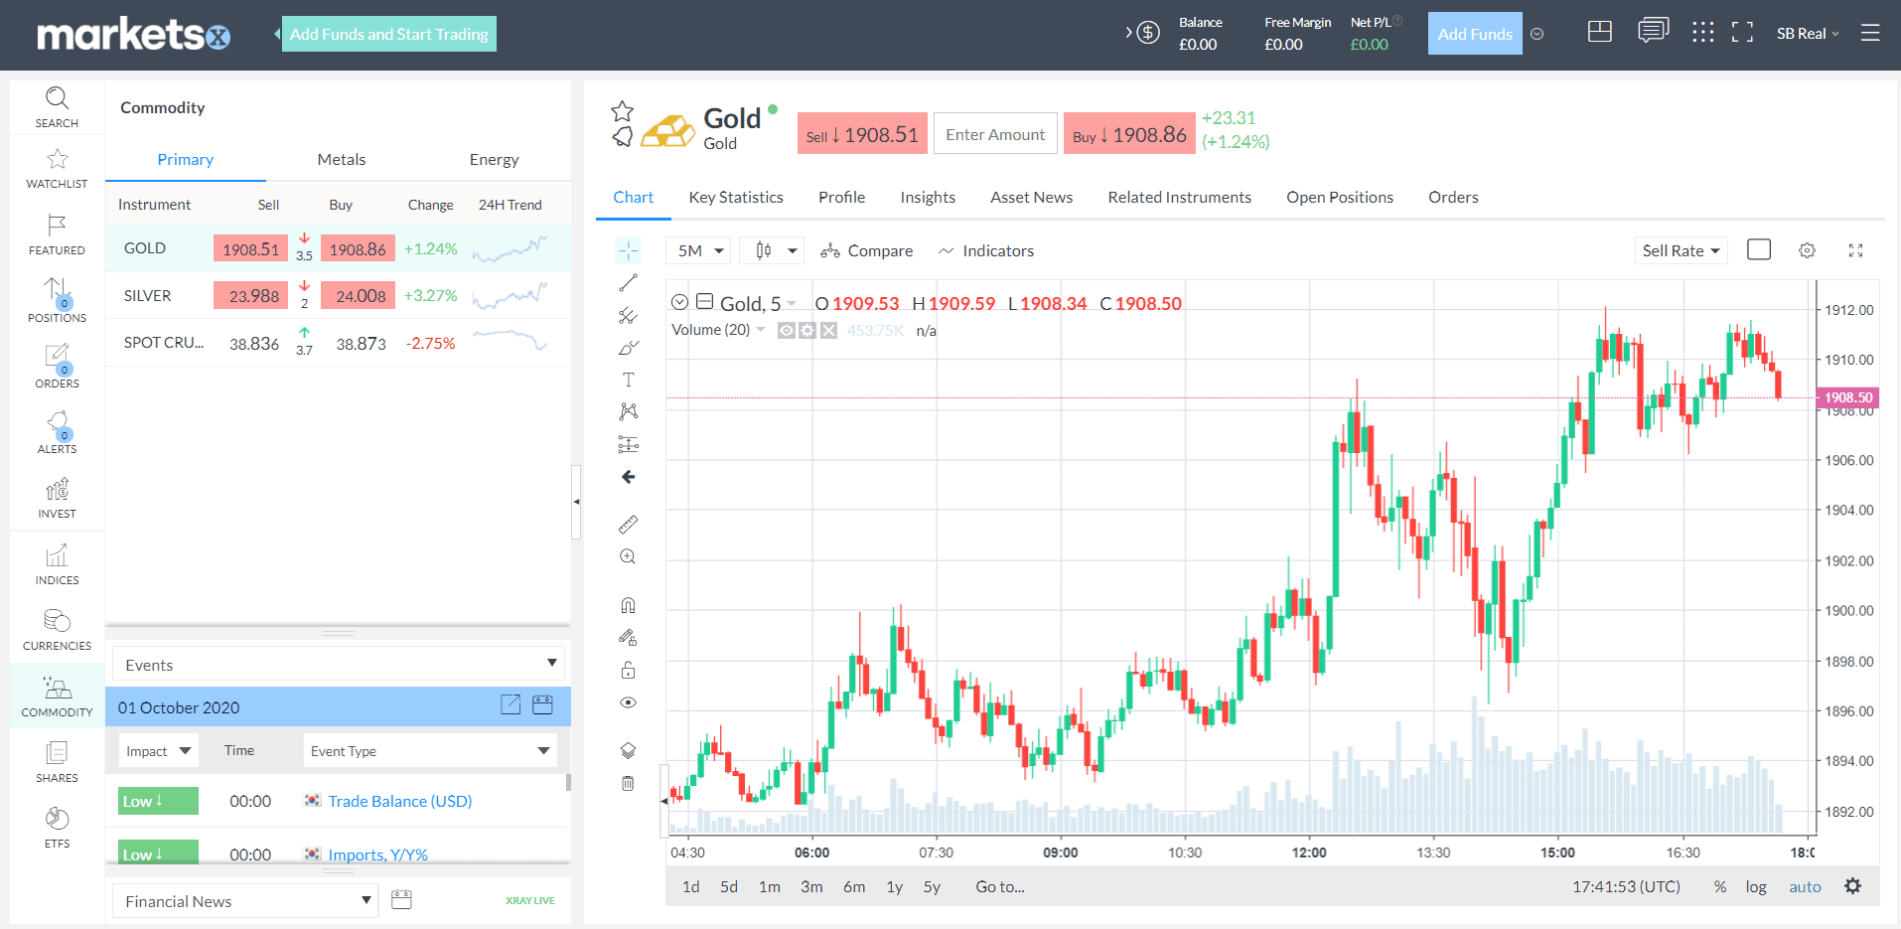Viewport: 1901px width, 929px height.
Task: Open the Invest sidebar section
Action: (x=57, y=498)
